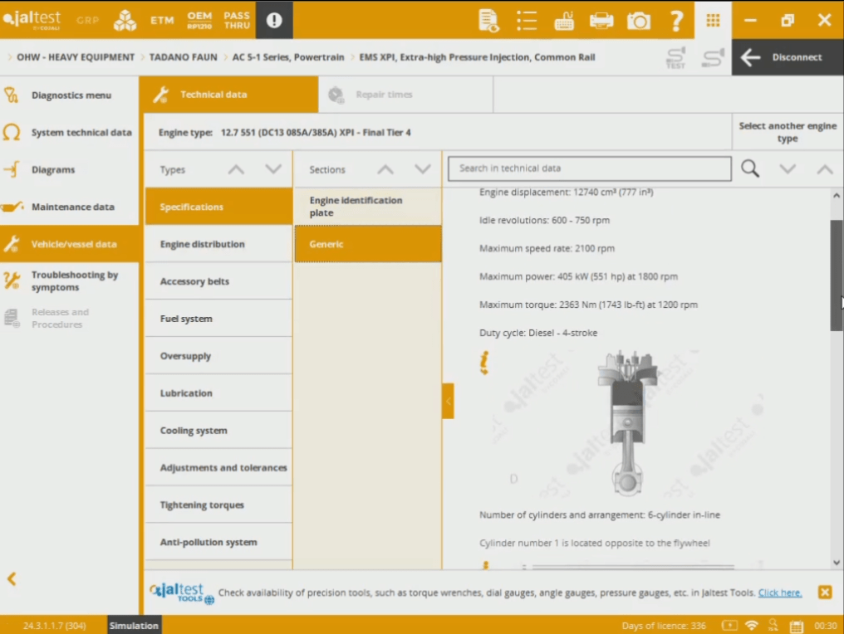Viewport: 844px width, 634px height.
Task: Open Troubleshooting by symptoms
Action: [70, 280]
